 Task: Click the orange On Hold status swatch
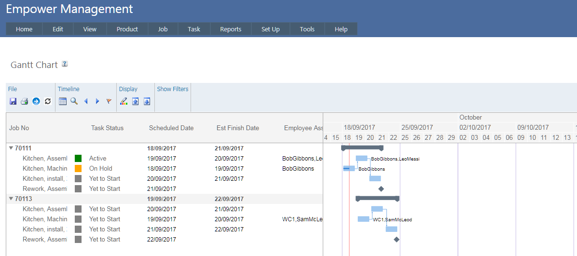[78, 169]
